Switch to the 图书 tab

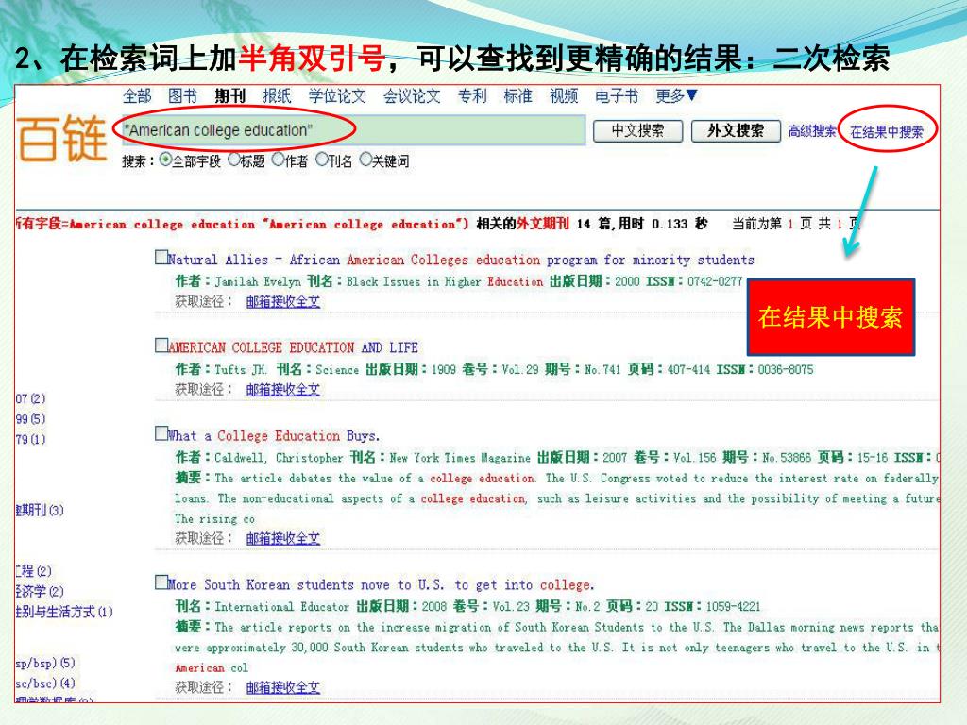pyautogui.click(x=182, y=95)
